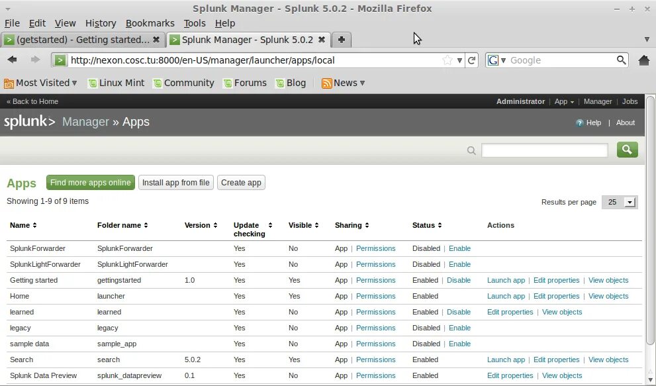Screen dimensions: 656x386
Task: Enable the SplunkForwarder app
Action: pyautogui.click(x=459, y=248)
